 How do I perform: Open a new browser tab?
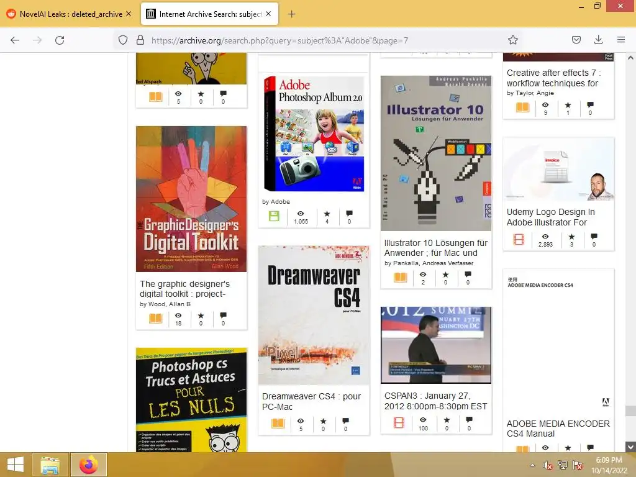[292, 14]
